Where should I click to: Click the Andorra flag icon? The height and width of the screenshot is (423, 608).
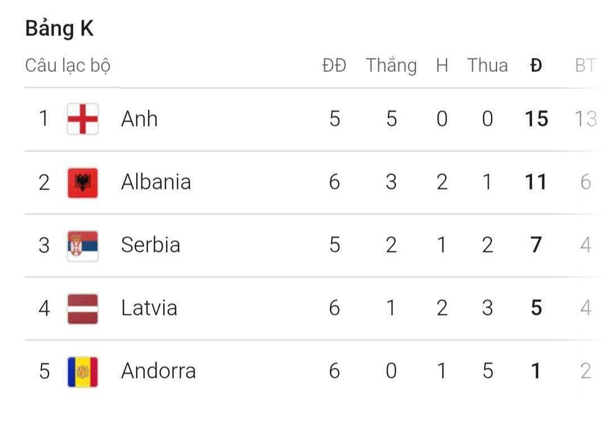point(83,371)
